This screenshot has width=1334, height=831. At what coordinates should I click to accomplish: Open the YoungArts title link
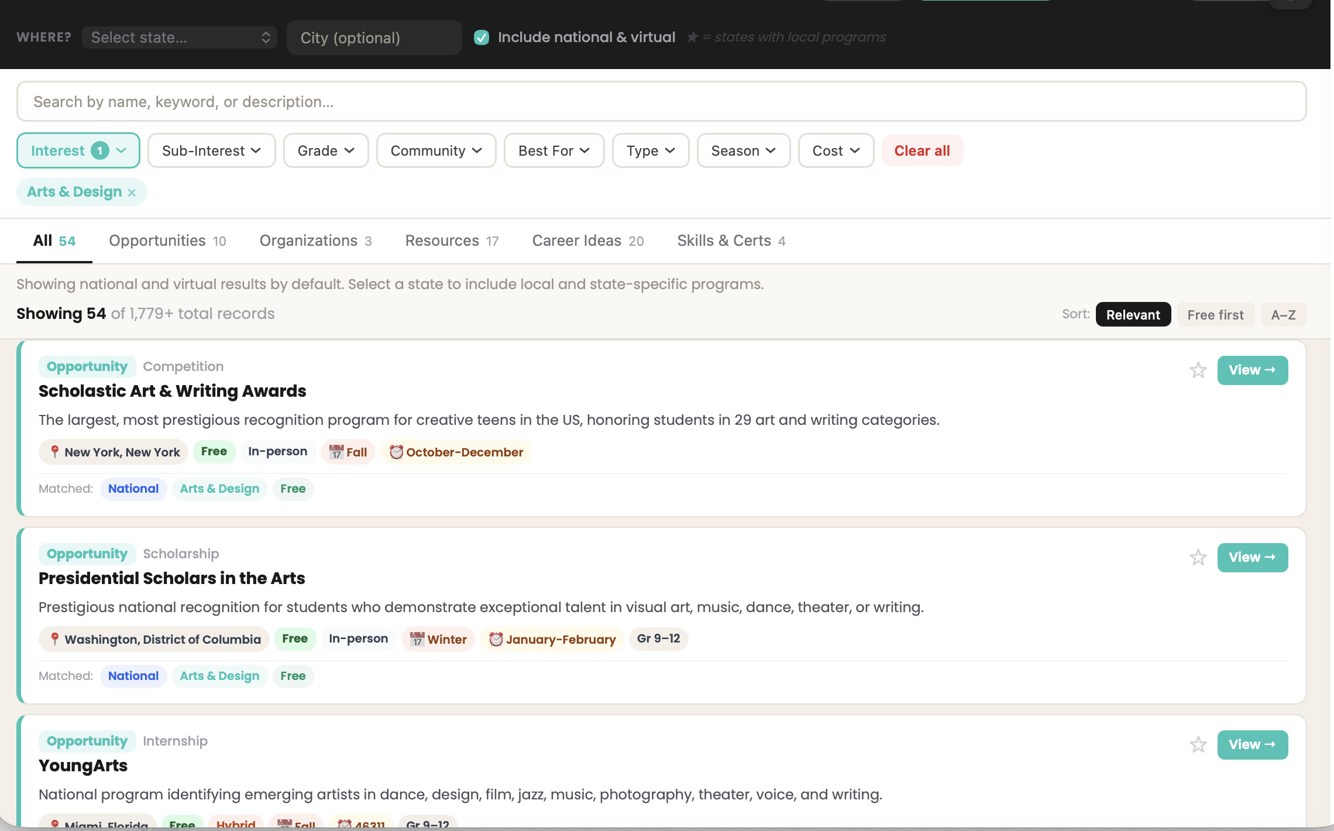(83, 765)
